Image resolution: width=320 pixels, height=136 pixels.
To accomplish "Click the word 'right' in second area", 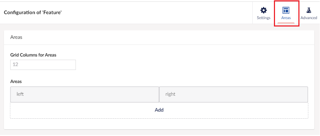I will pyautogui.click(x=170, y=94).
